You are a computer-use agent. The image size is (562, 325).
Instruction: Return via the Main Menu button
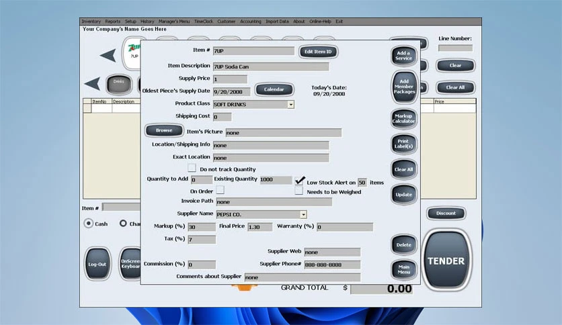coord(403,269)
